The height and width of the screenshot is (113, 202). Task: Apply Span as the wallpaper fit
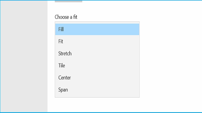click(x=97, y=90)
